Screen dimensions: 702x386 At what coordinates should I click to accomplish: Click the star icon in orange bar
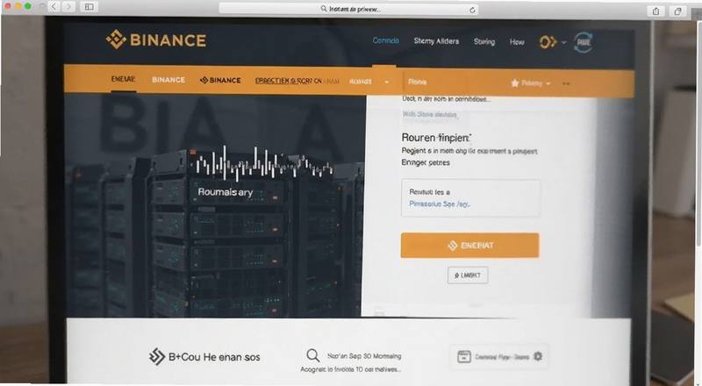515,82
